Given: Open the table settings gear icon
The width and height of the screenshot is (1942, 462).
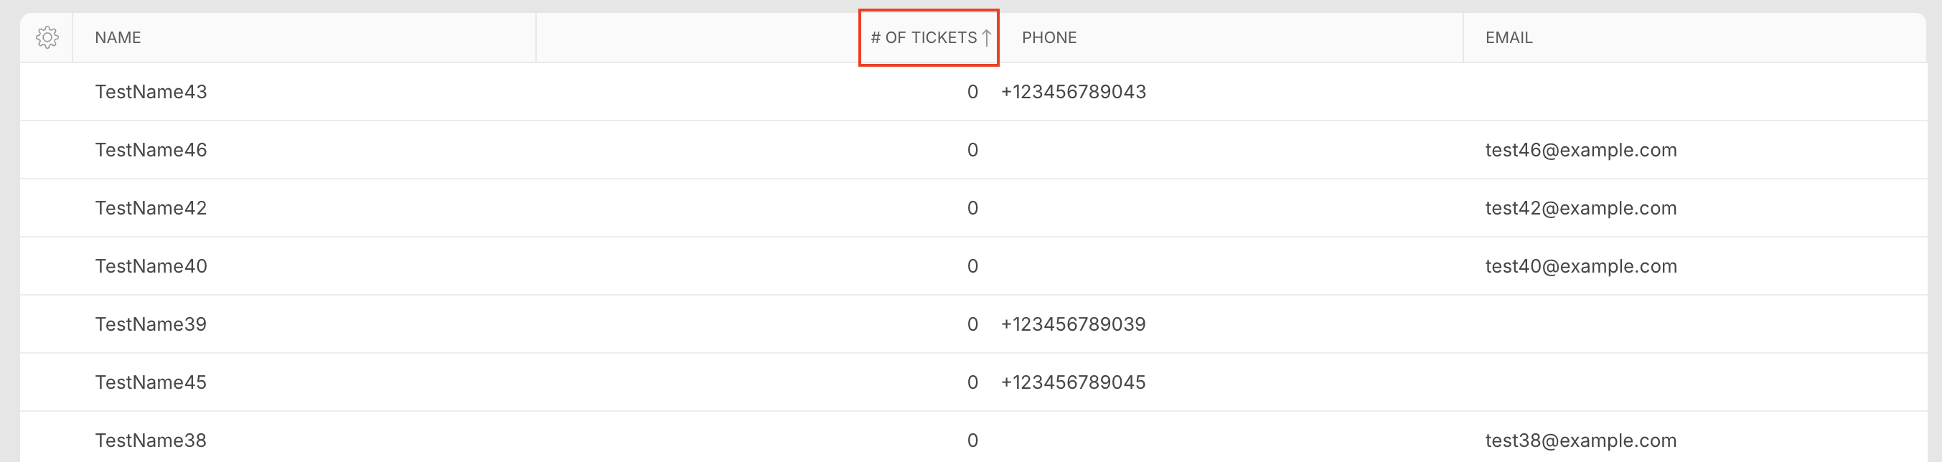Looking at the screenshot, I should (47, 37).
